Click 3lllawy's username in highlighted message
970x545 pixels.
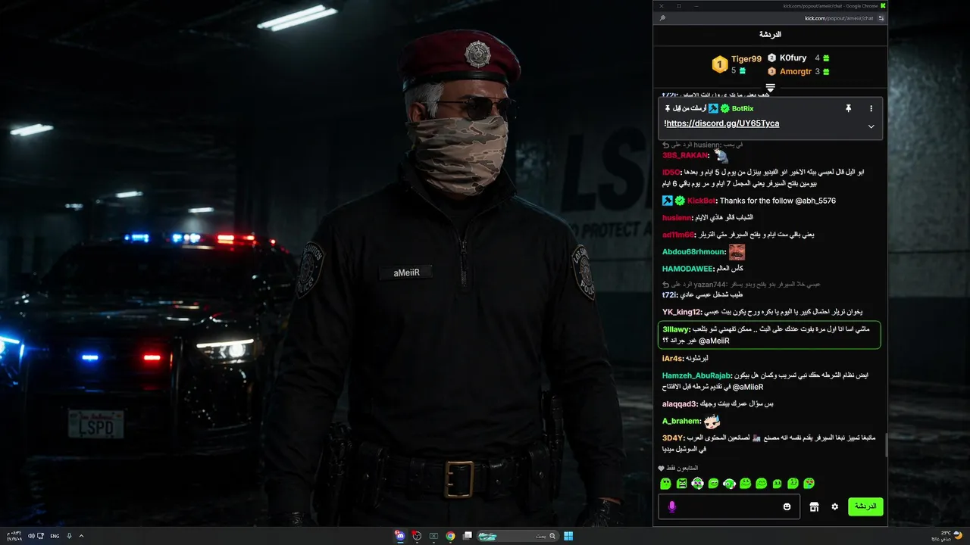(675, 329)
